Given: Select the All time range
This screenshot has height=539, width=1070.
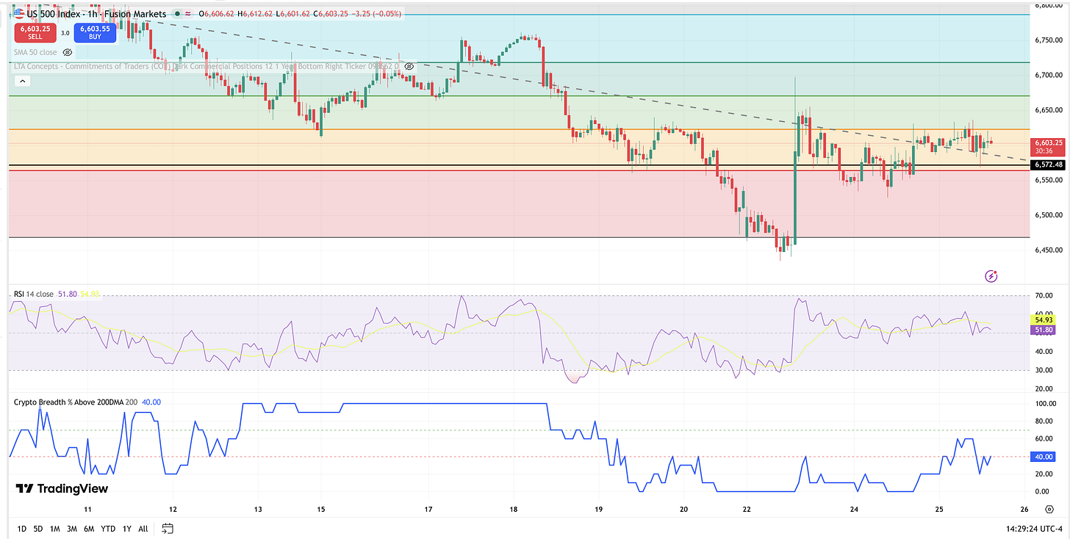Looking at the screenshot, I should [143, 529].
